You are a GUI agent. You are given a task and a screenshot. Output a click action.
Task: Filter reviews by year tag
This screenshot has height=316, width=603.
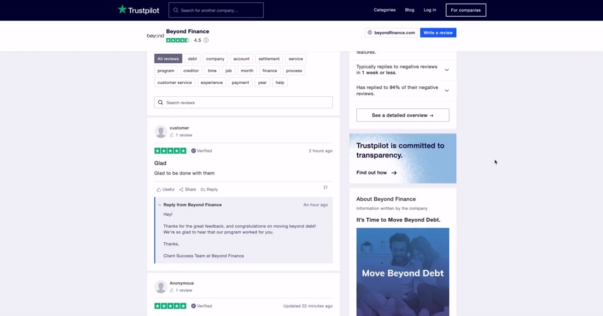[262, 83]
